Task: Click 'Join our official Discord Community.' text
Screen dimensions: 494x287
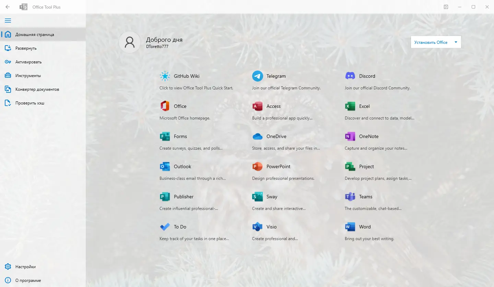Action: click(377, 88)
